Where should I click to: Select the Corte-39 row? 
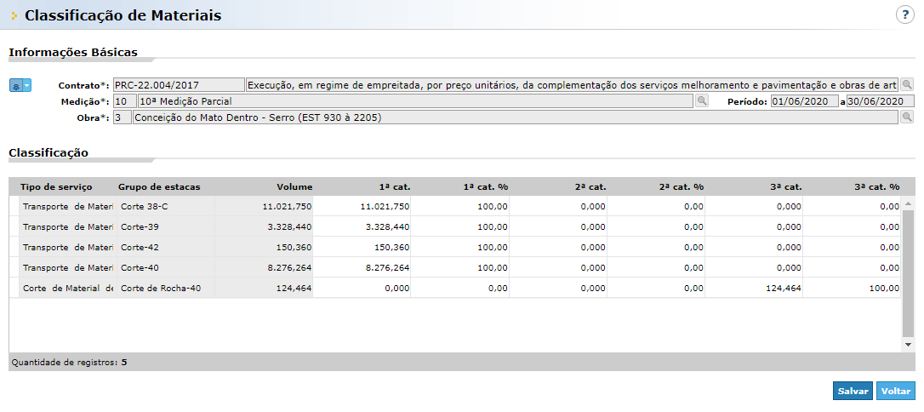(455, 226)
